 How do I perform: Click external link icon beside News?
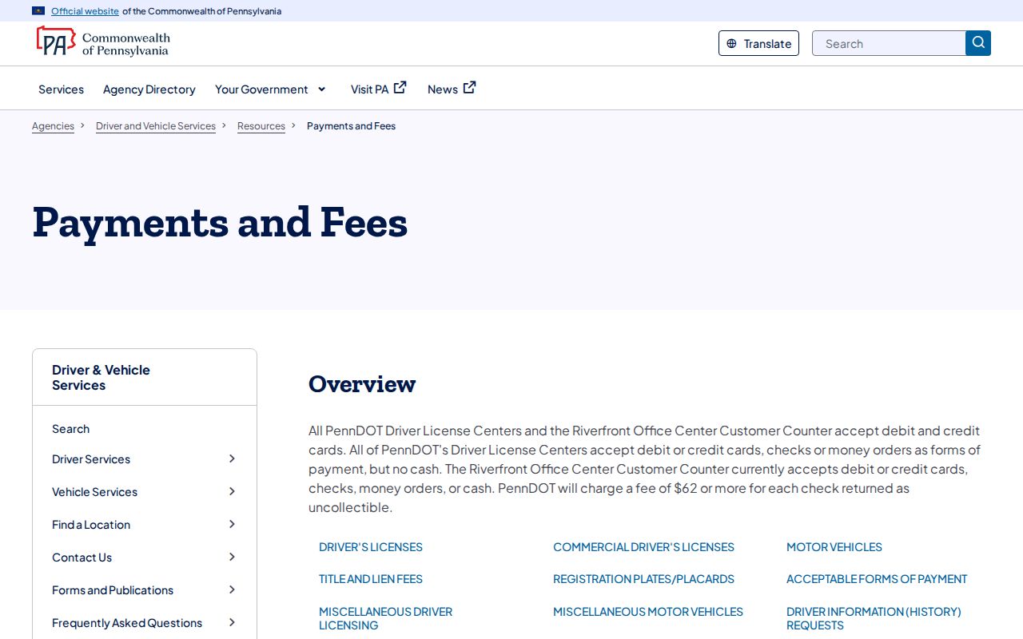click(469, 88)
